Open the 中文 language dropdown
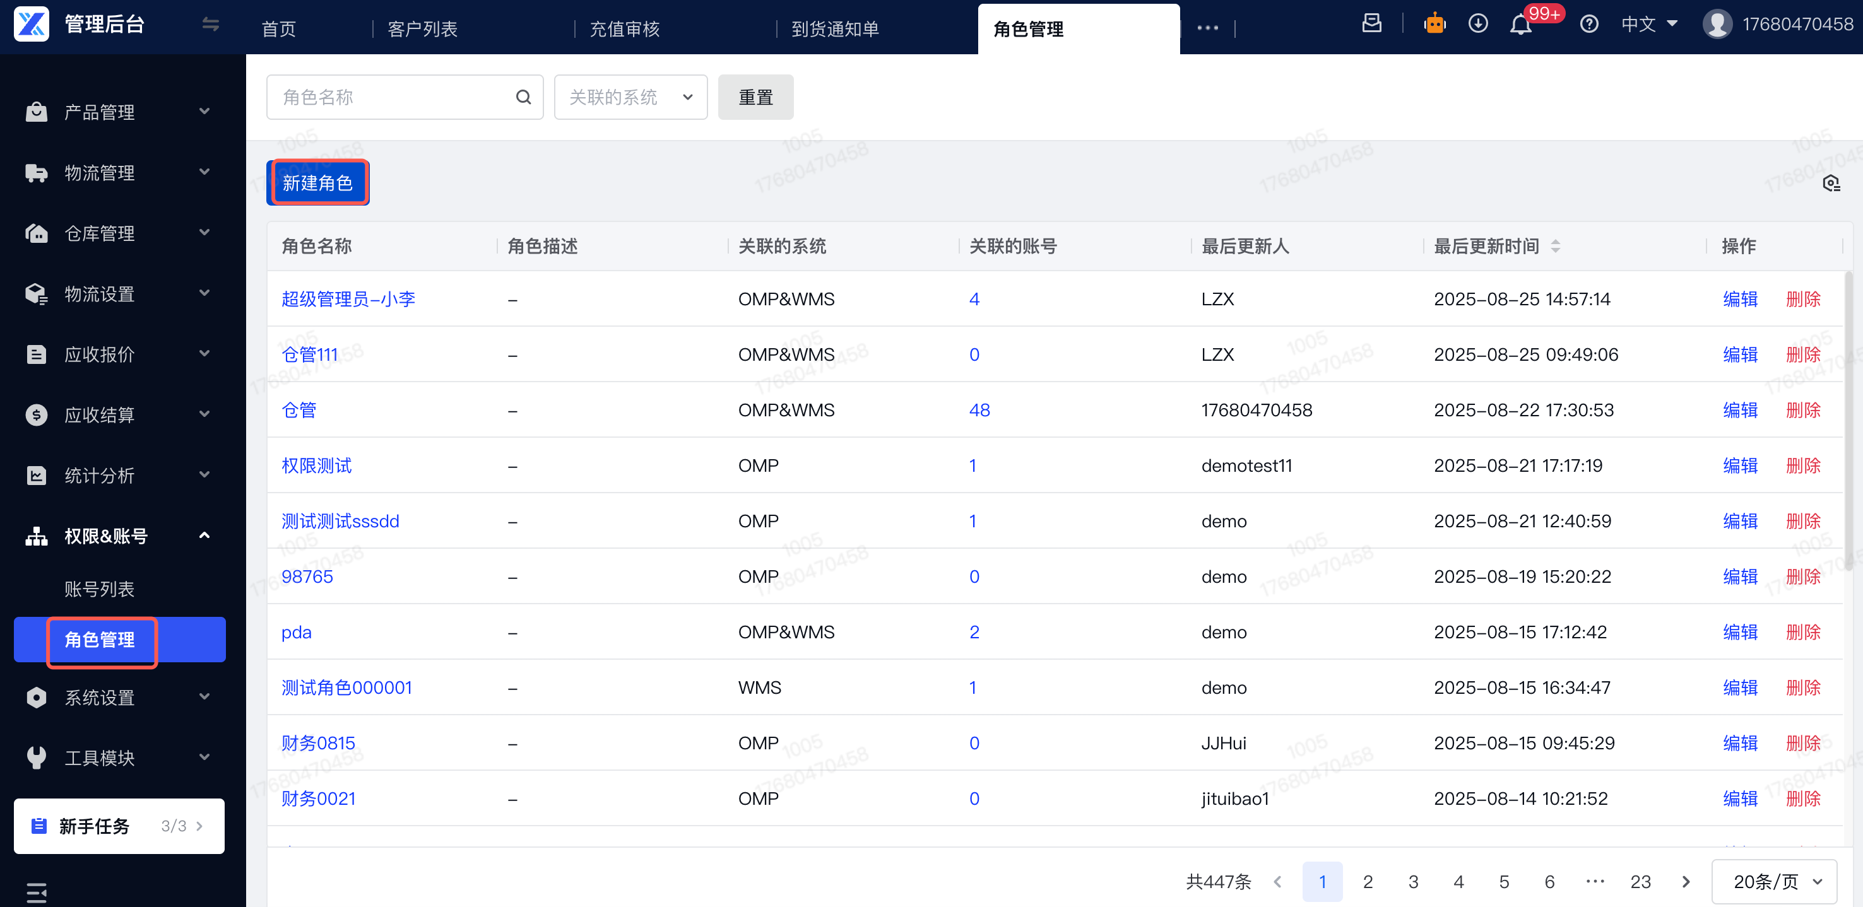 [x=1649, y=24]
